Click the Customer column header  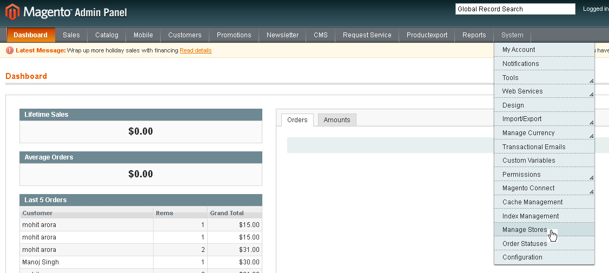(x=87, y=213)
